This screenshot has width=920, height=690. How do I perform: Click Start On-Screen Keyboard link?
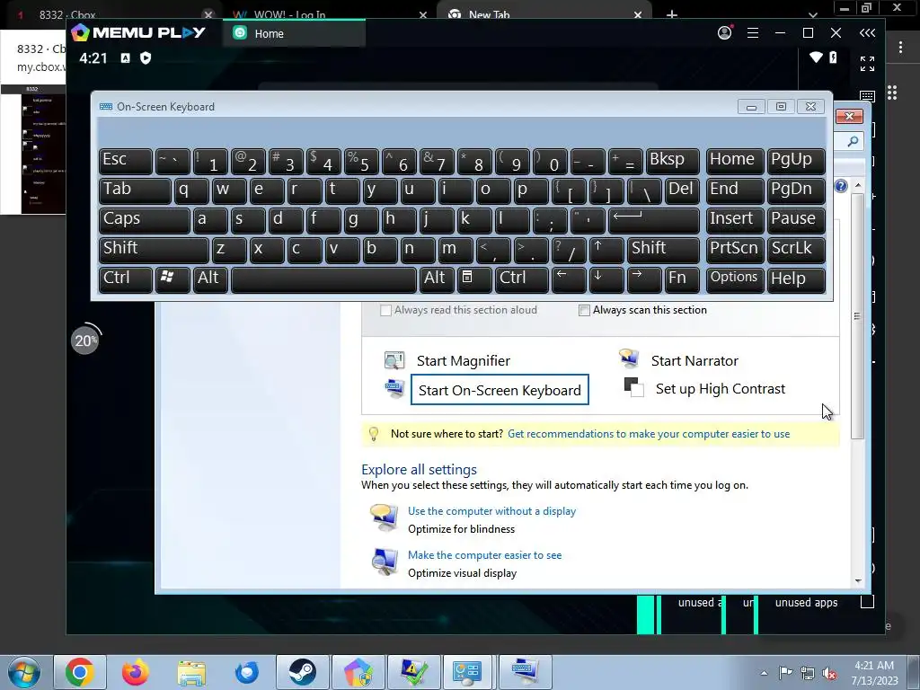coord(500,390)
